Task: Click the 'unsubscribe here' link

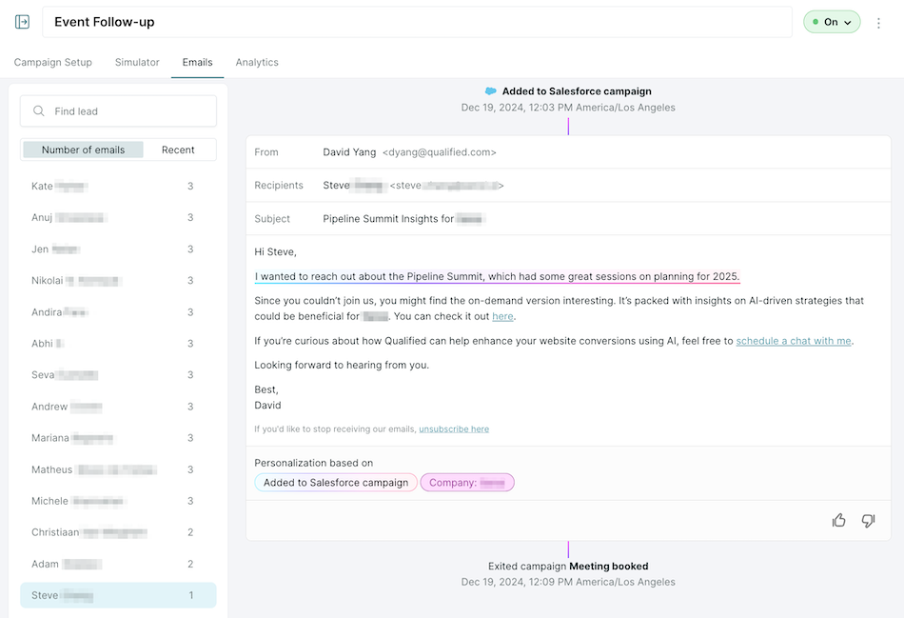Action: point(454,429)
